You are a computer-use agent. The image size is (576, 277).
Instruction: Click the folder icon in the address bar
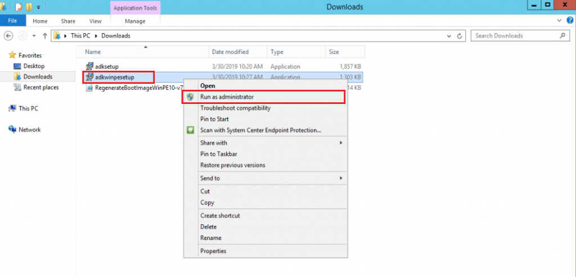point(57,35)
